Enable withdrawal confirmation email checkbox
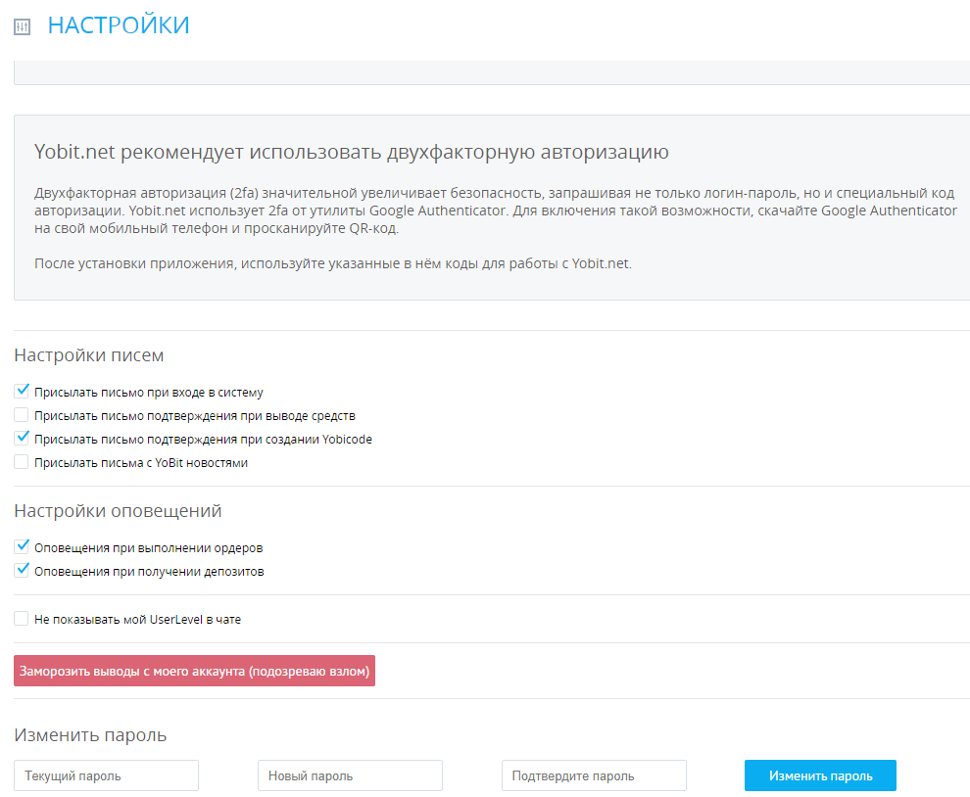Viewport: 970px width, 797px height. tap(22, 415)
